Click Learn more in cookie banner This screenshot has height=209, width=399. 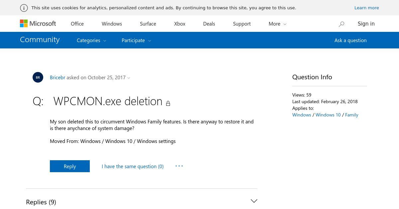[x=367, y=8]
